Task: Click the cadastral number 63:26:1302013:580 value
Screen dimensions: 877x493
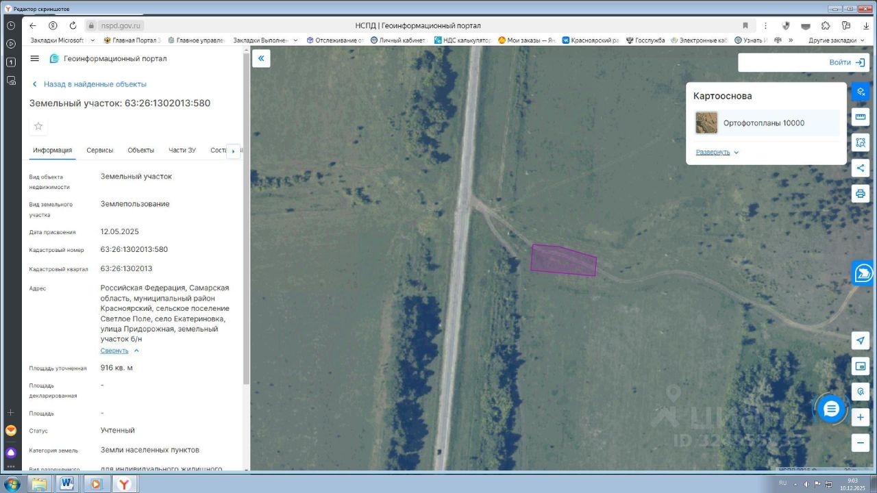Action: 134,249
